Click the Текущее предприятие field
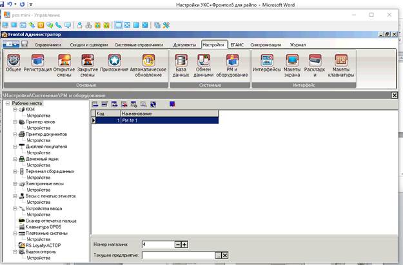 coord(179,255)
